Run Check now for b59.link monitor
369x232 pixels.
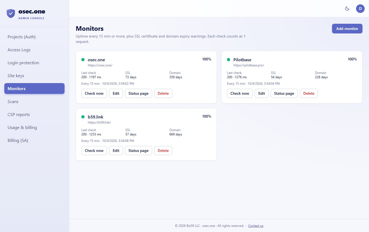[94, 151]
